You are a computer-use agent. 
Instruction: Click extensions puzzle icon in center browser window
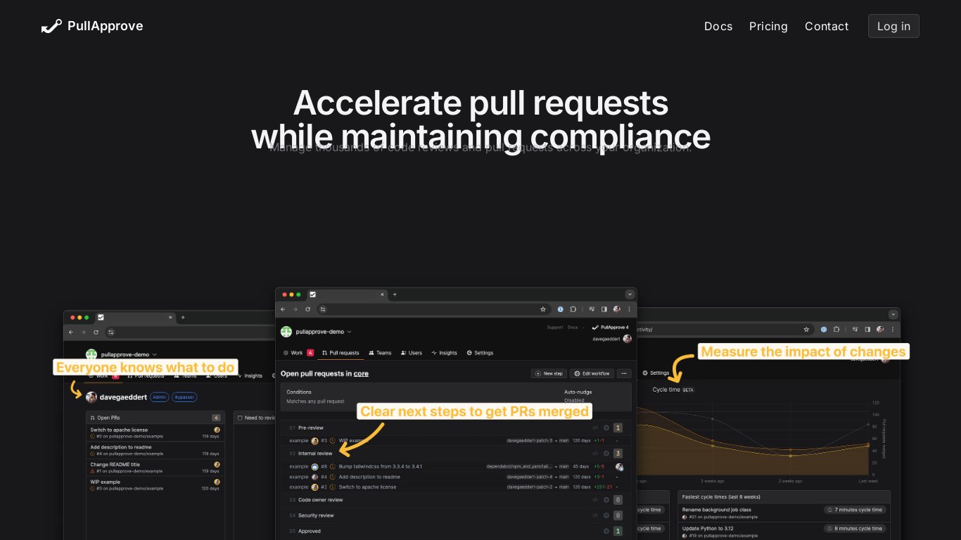[x=573, y=309]
